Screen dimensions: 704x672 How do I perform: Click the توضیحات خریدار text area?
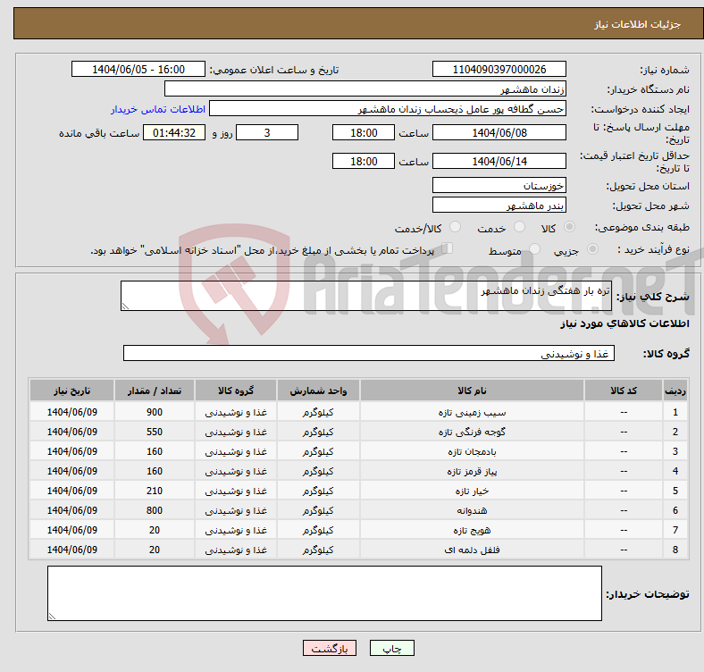point(324,593)
